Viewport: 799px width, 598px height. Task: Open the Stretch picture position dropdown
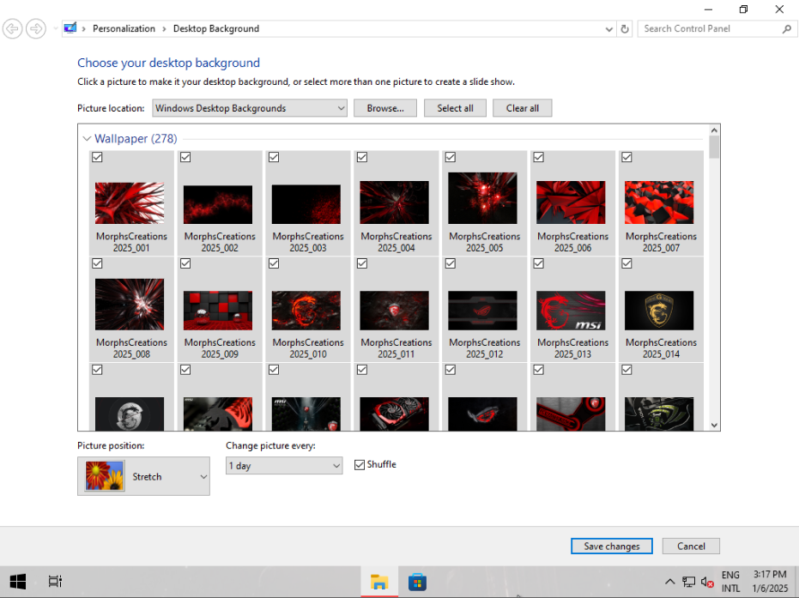tap(143, 476)
